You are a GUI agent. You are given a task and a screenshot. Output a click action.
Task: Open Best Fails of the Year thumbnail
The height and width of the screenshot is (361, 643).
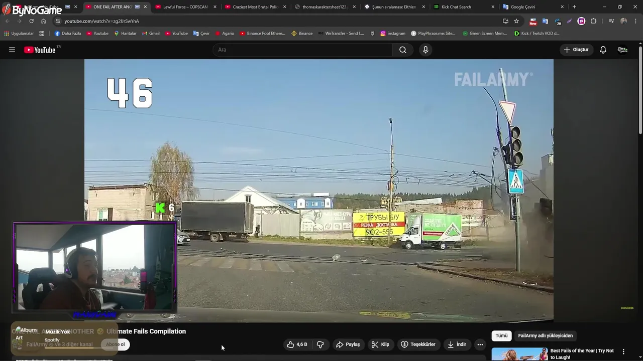tap(519, 354)
